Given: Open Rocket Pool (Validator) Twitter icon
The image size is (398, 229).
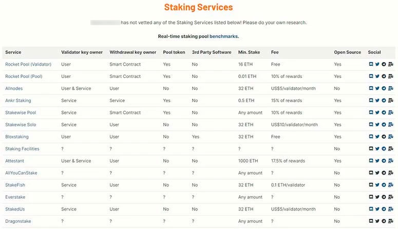Looking at the screenshot, I should click(377, 65).
